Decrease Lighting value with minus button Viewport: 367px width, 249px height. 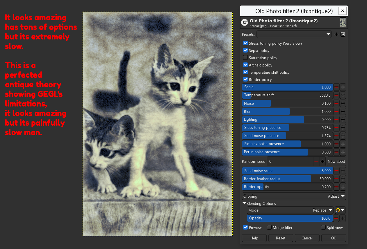click(x=336, y=120)
